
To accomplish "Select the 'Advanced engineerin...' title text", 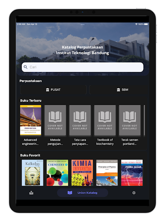I will tap(30, 142).
